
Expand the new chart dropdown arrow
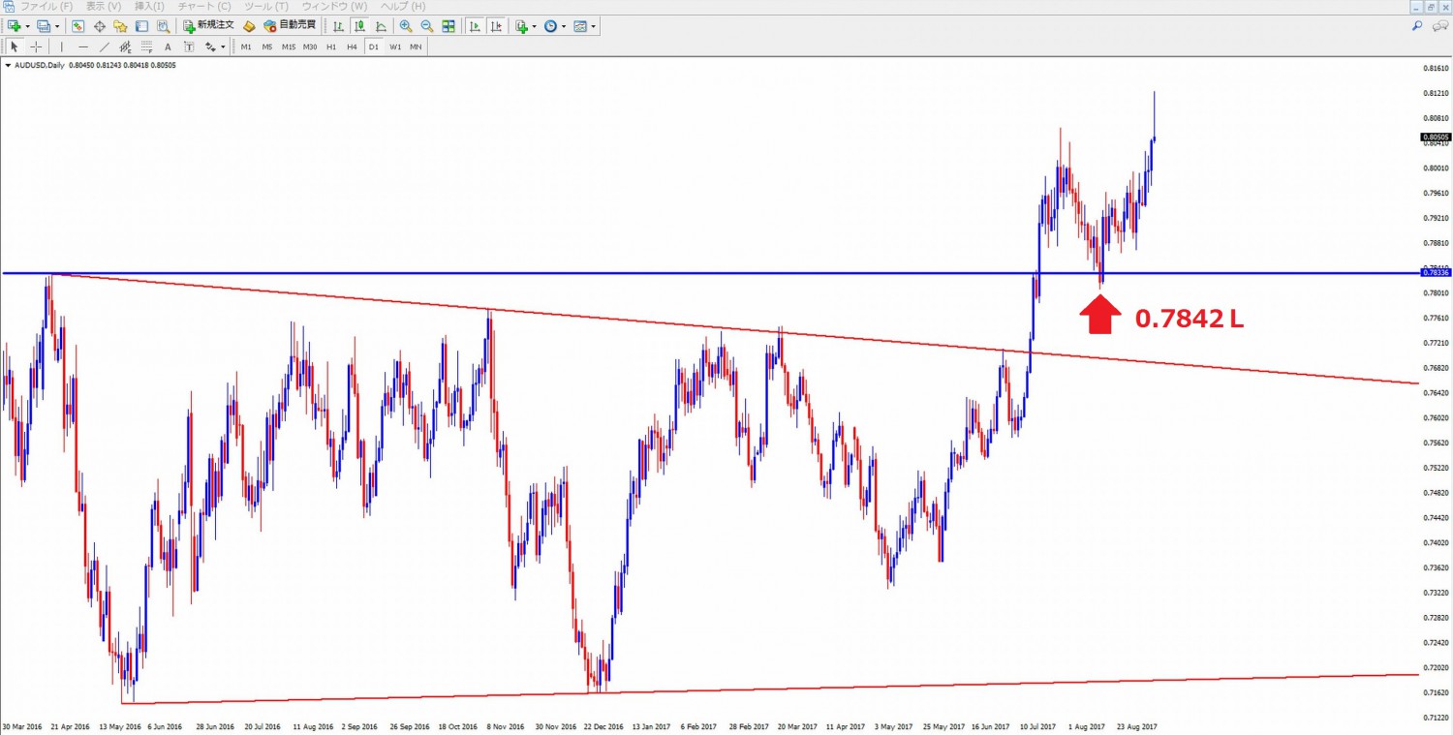coord(26,26)
